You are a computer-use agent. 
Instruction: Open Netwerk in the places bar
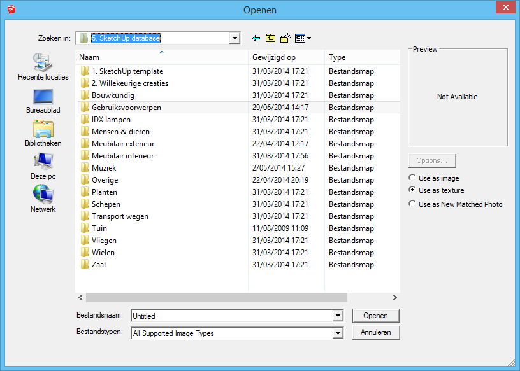43,199
